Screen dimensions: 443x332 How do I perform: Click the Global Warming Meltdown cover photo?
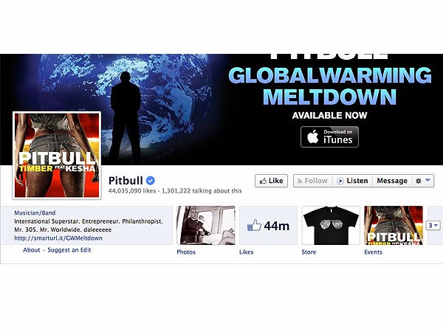[x=221, y=109]
